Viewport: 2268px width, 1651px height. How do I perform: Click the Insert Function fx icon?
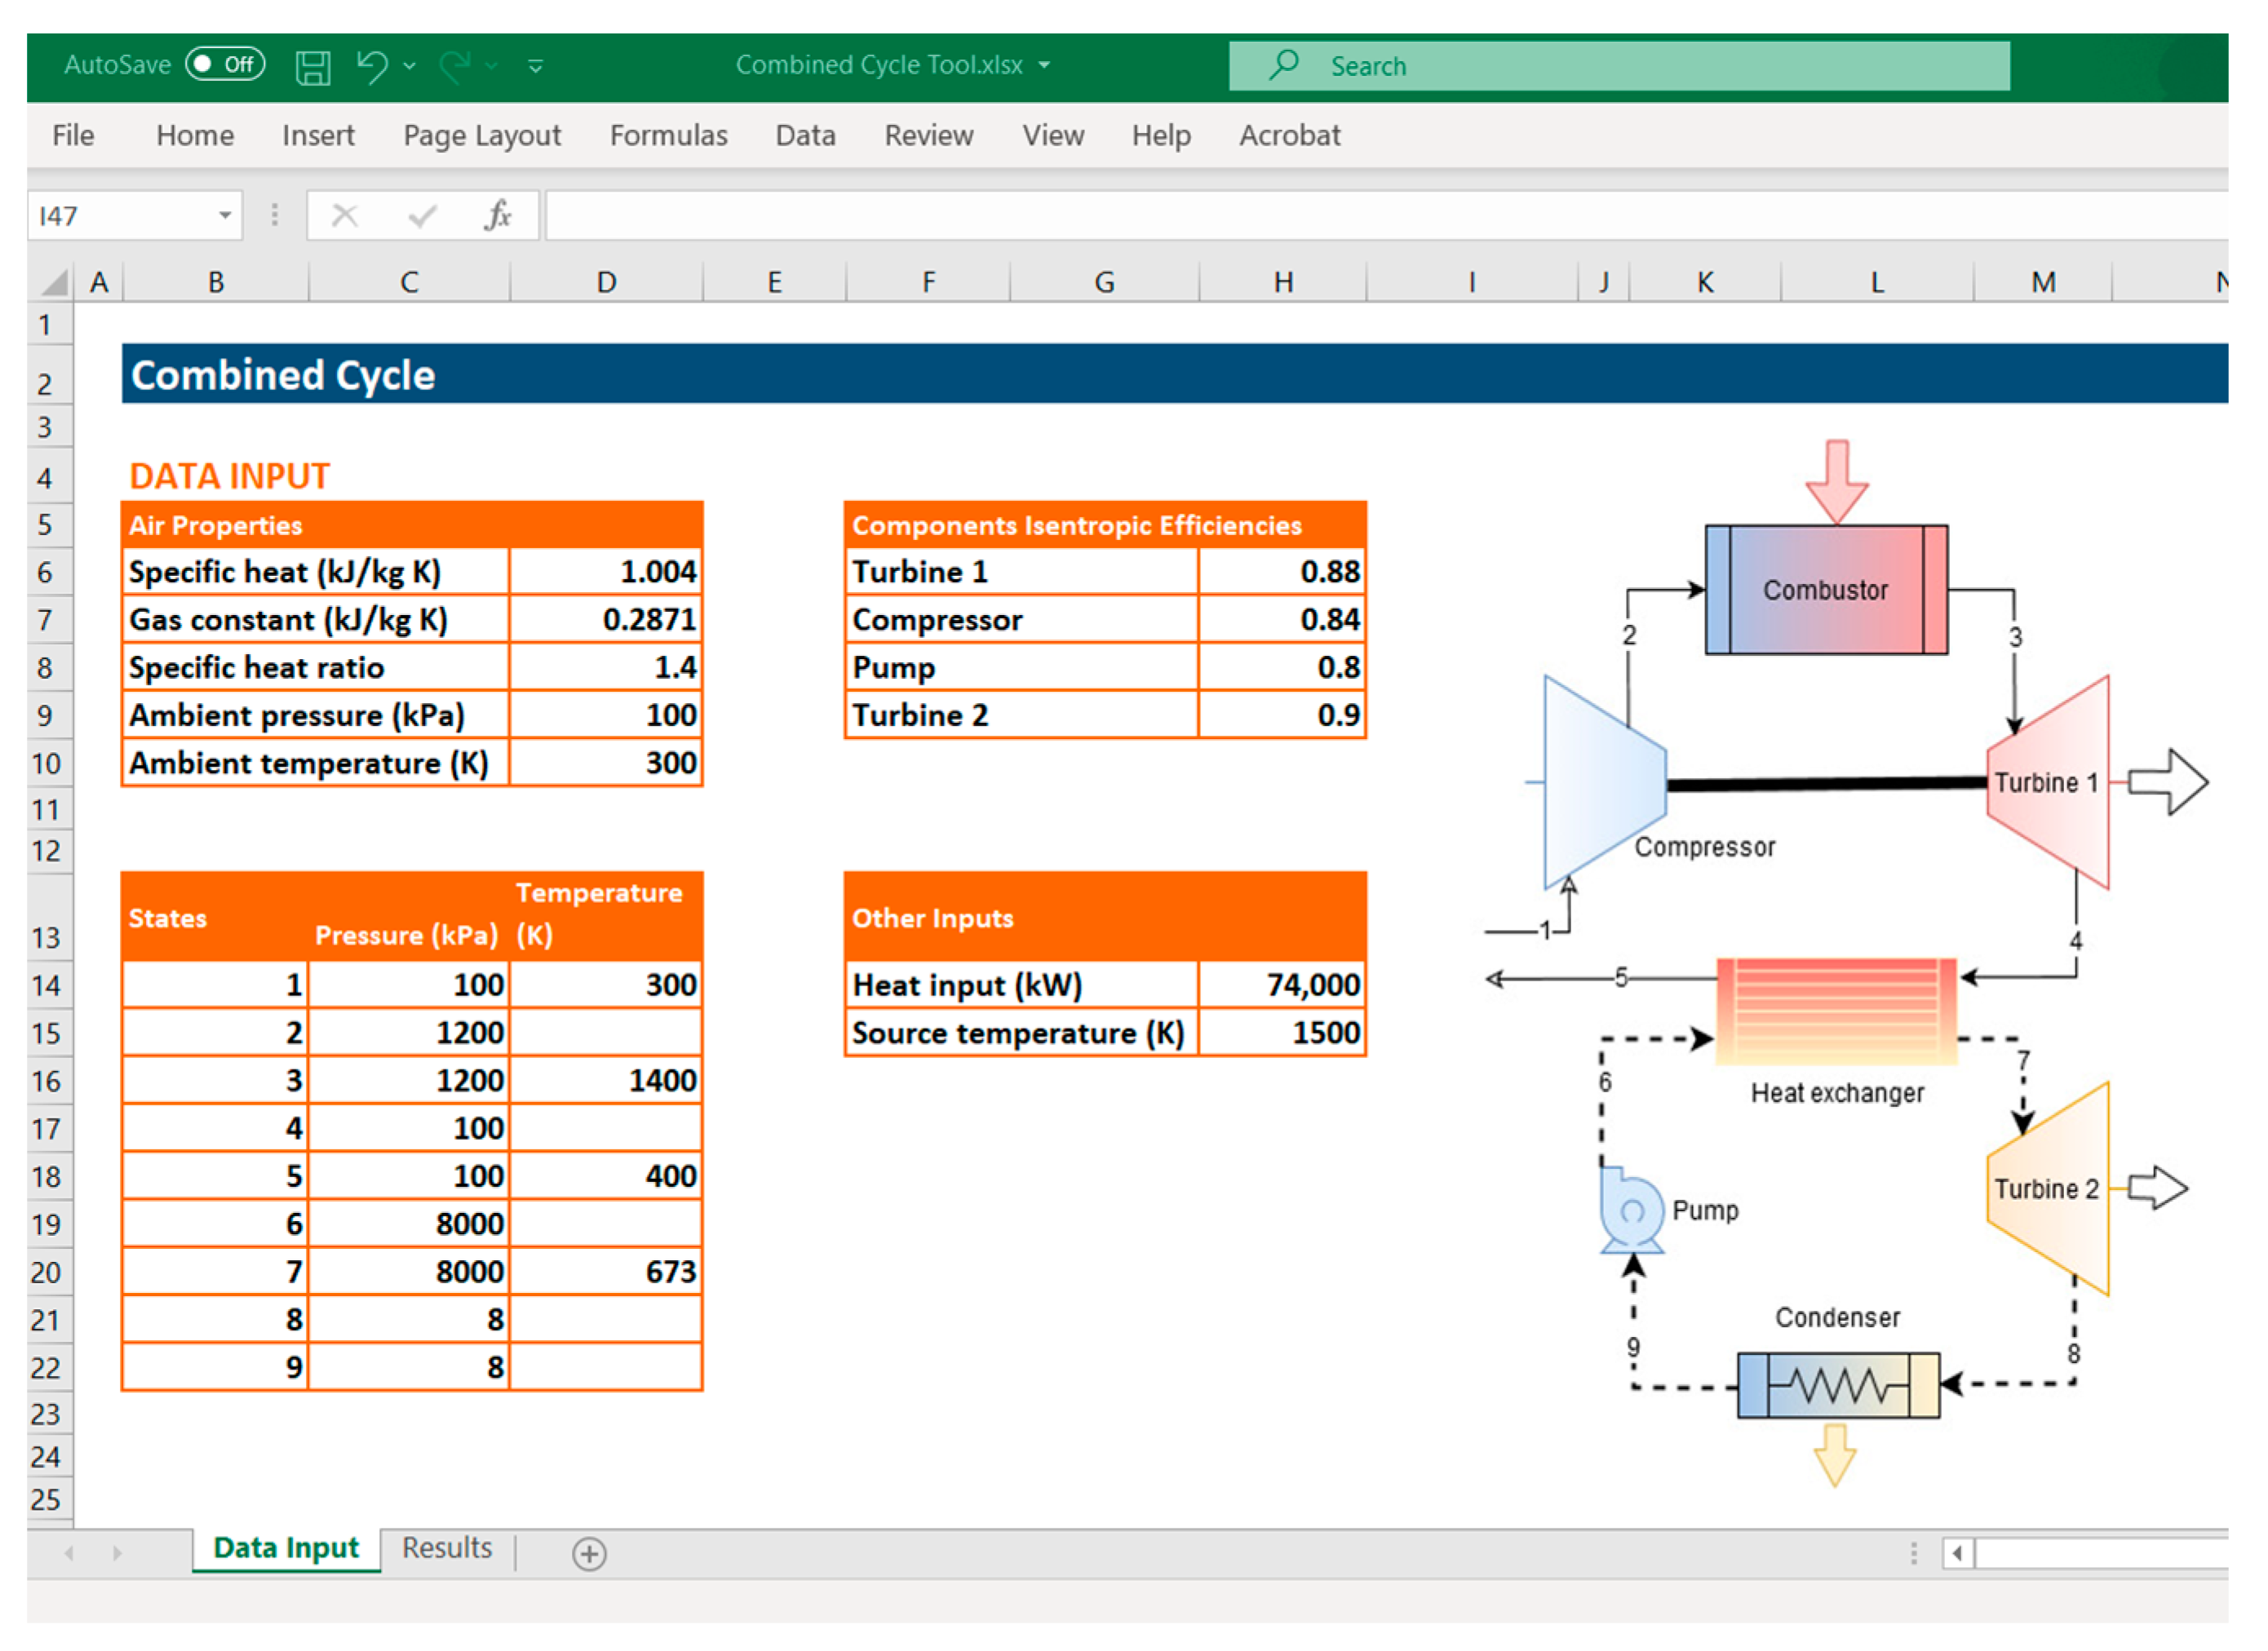point(497,215)
